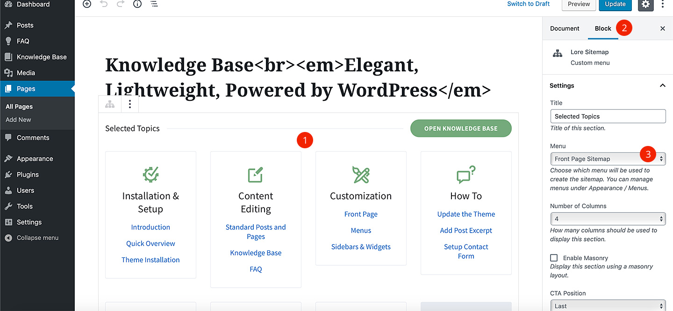This screenshot has height=311, width=673.
Task: Click Appearance paintbrush icon
Action: click(x=8, y=159)
